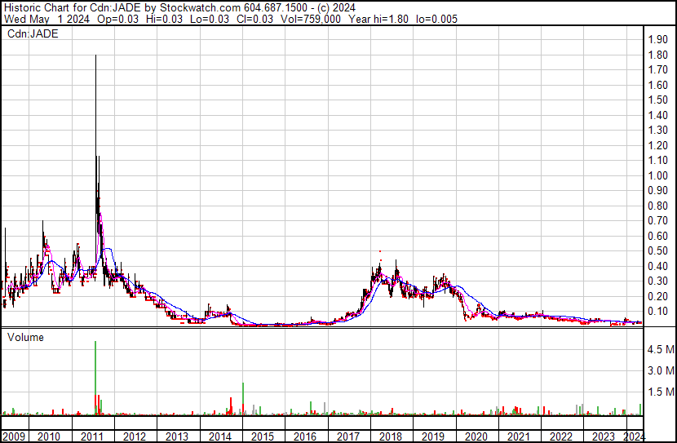Select the tallest green volume bar in 2011

pos(95,379)
